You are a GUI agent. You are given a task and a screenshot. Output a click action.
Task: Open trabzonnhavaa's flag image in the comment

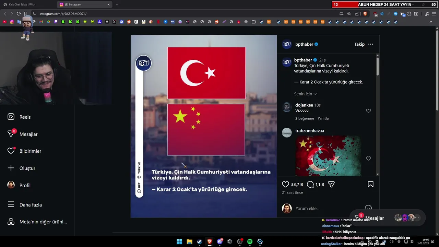pos(328,156)
